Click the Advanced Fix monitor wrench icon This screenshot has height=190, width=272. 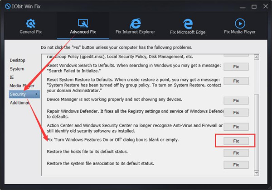point(83,24)
